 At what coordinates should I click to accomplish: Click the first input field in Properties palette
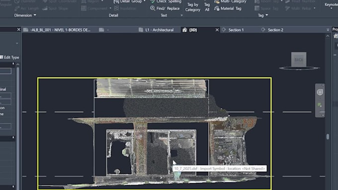[x=5, y=71]
